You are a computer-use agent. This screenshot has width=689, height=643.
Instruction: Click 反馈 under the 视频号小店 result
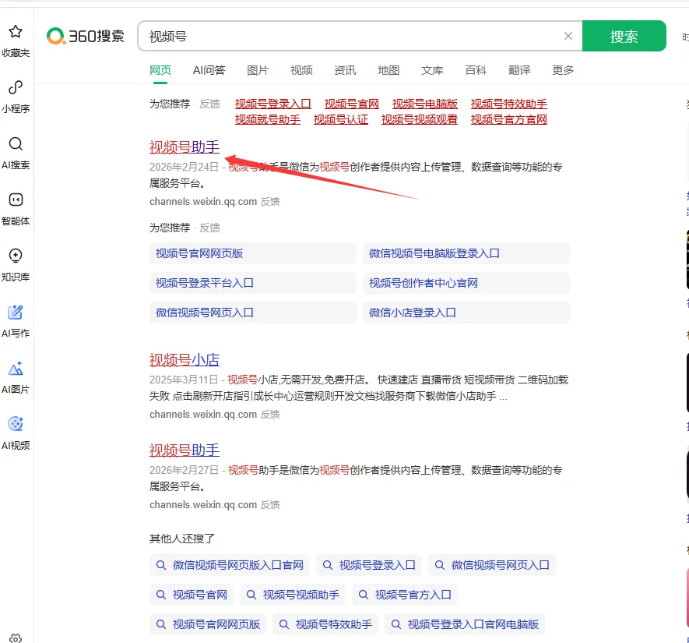pyautogui.click(x=270, y=415)
